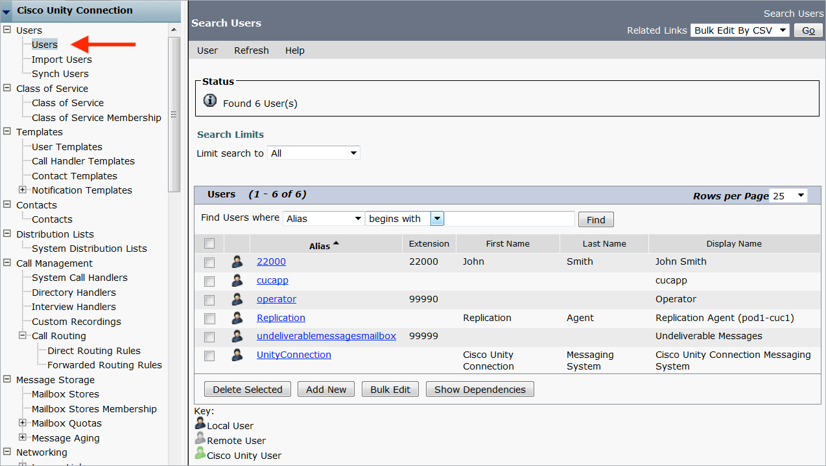
Task: Click the navigation tree scrollbar thumb
Action: [174, 115]
